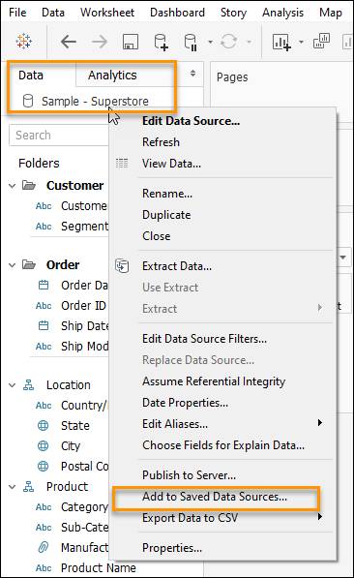This screenshot has width=354, height=578.
Task: Click the Product hierarchy icon
Action: tap(28, 487)
